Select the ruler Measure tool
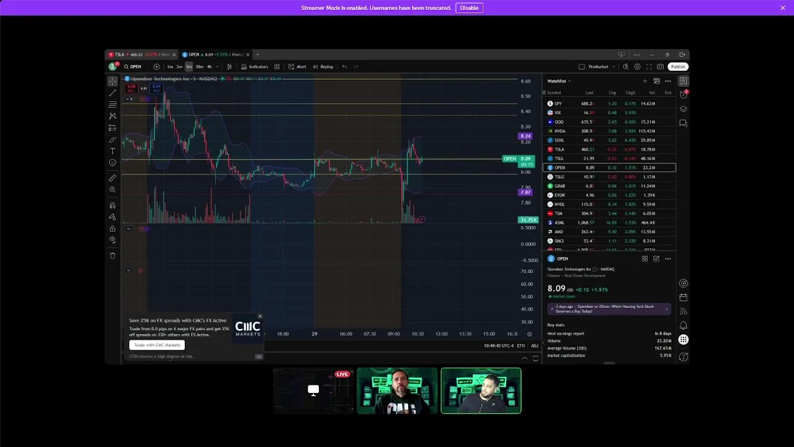 click(x=112, y=178)
